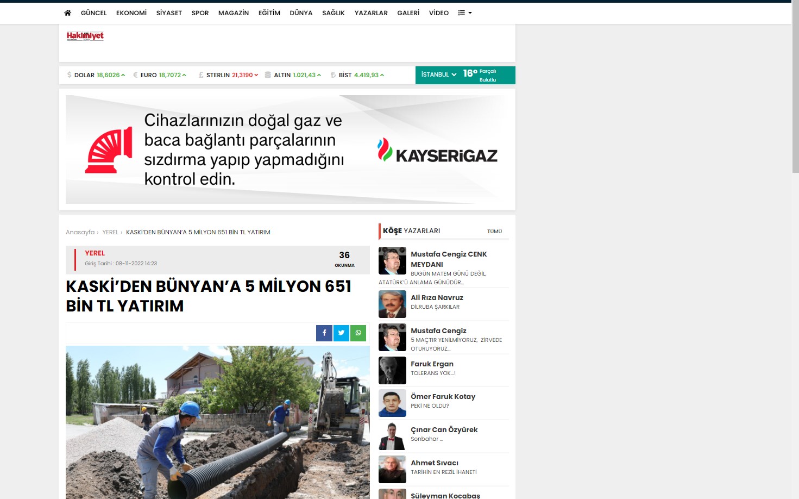Click Ömer Faruk Kotay's profile picture
The height and width of the screenshot is (499, 799).
click(x=392, y=403)
